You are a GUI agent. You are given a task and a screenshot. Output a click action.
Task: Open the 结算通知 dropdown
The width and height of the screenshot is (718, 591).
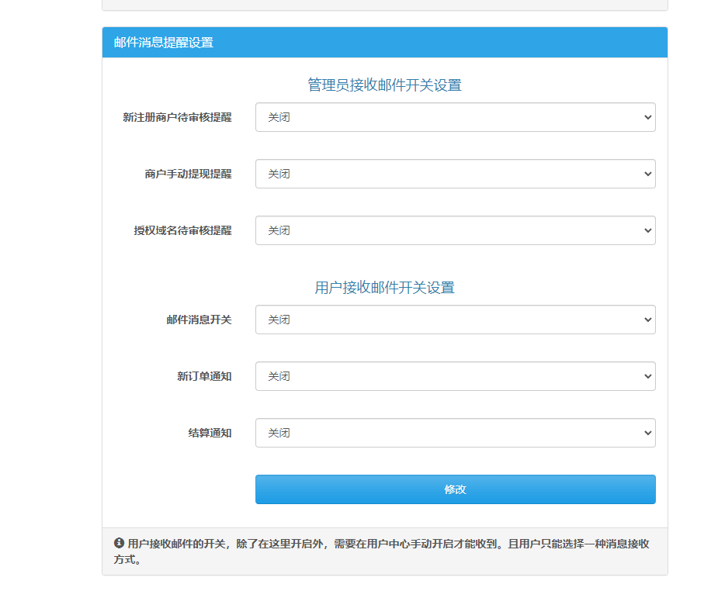click(x=455, y=433)
